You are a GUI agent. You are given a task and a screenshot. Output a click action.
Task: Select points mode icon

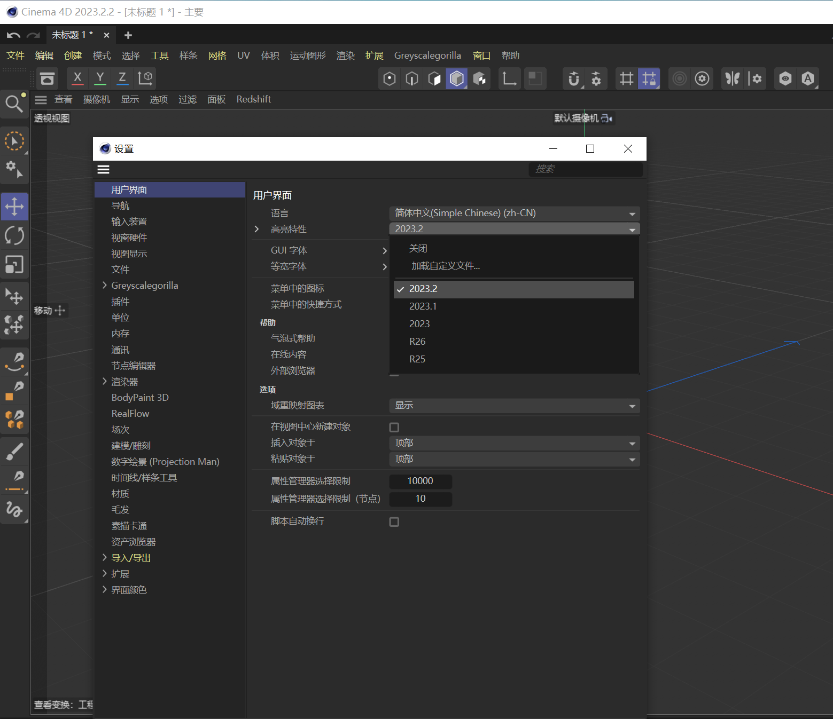[x=390, y=79]
